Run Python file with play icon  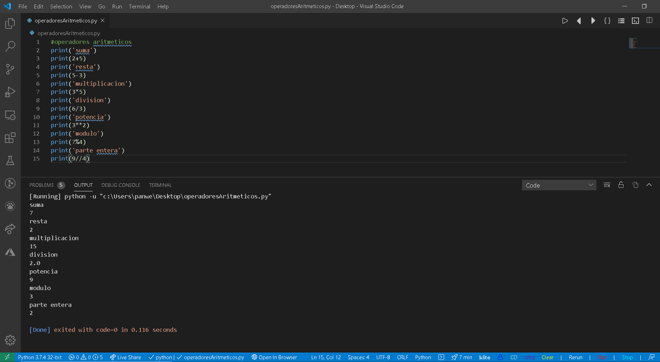tap(565, 21)
